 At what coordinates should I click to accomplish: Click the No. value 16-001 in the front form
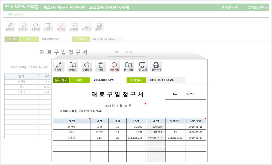pos(190,94)
